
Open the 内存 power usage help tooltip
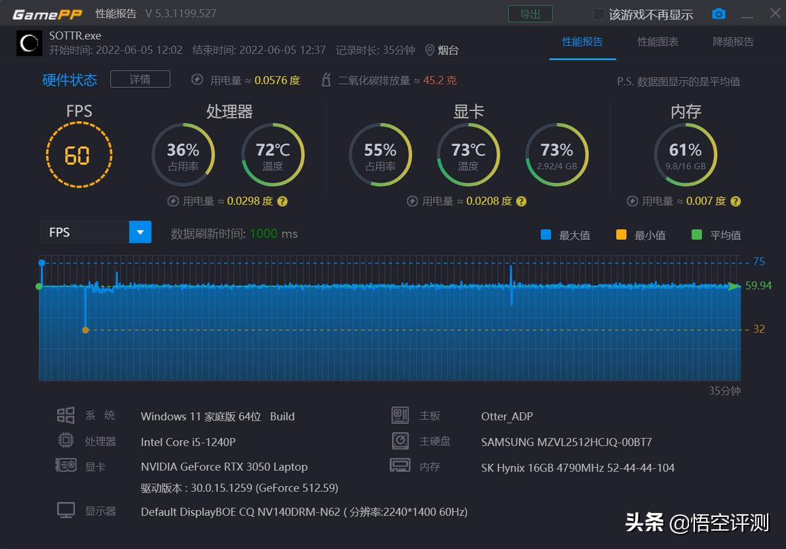coord(735,201)
